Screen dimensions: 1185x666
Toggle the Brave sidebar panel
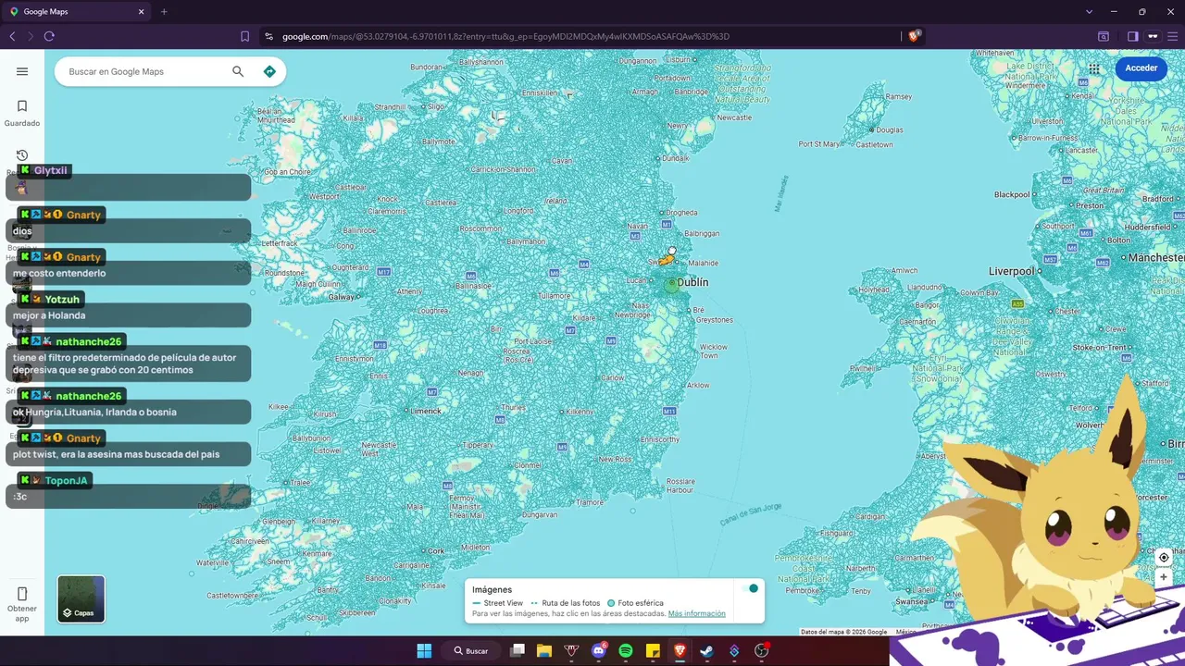point(1132,36)
